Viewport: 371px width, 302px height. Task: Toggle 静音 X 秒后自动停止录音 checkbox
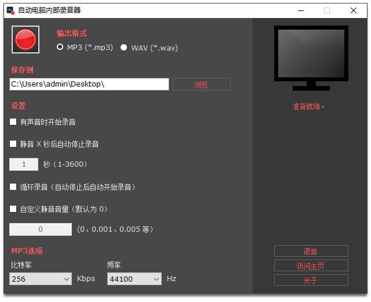tap(13, 144)
